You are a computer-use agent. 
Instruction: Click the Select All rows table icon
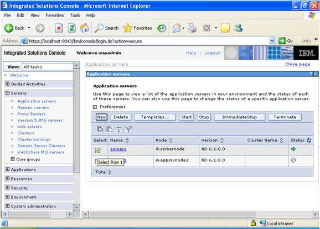pos(100,129)
